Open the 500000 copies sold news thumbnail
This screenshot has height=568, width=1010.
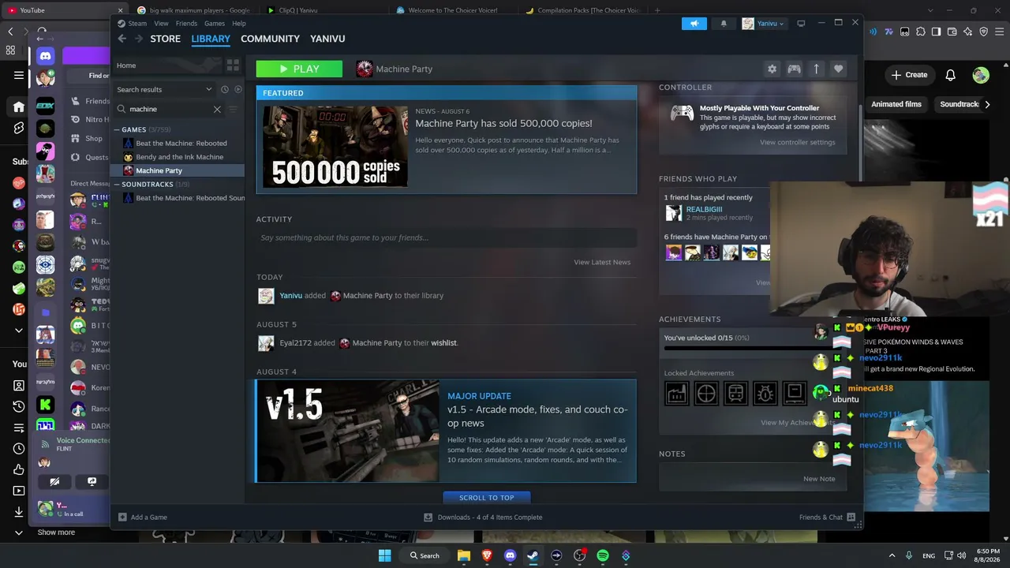[x=335, y=147]
